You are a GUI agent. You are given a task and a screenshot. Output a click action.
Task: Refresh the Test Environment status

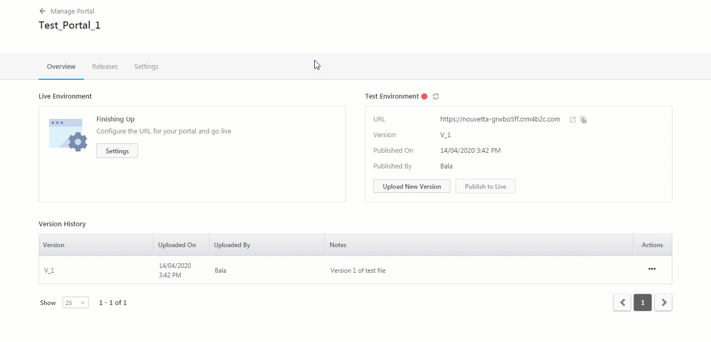pos(436,96)
